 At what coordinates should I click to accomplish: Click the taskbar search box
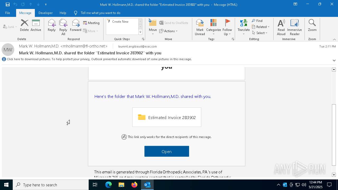51,185
